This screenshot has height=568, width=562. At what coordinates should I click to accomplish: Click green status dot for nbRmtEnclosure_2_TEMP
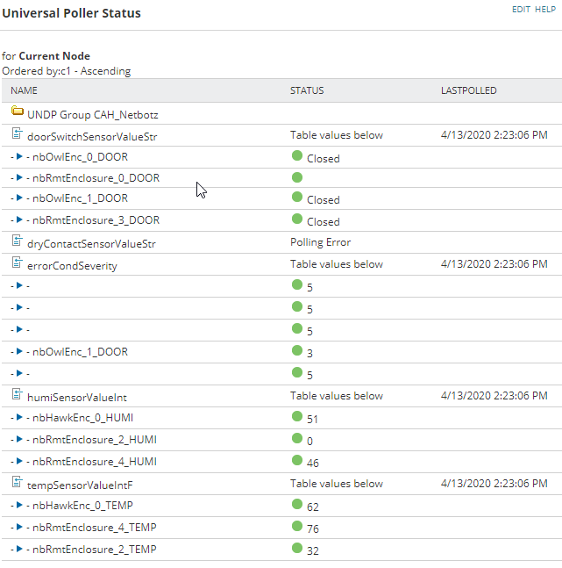click(297, 548)
